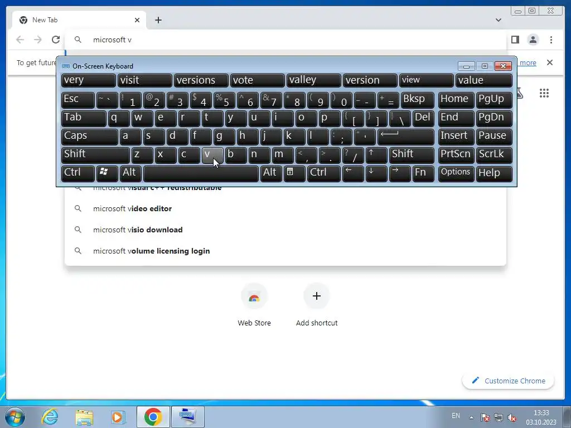Click Chrome's forward navigation arrow

pos(38,40)
